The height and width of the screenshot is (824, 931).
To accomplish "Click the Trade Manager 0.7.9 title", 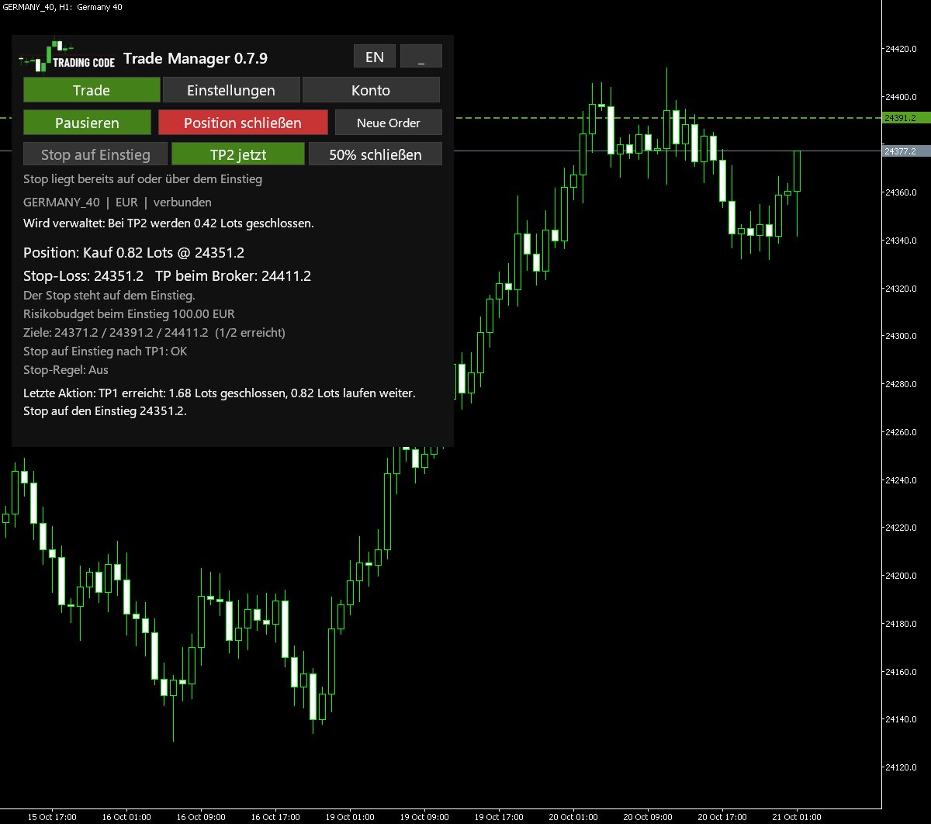I will [196, 58].
